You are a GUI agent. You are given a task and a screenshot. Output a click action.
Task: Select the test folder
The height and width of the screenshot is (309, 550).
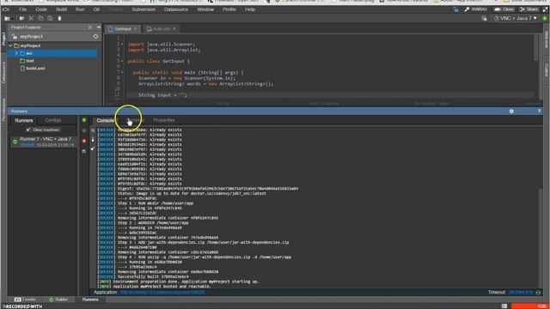click(x=30, y=61)
